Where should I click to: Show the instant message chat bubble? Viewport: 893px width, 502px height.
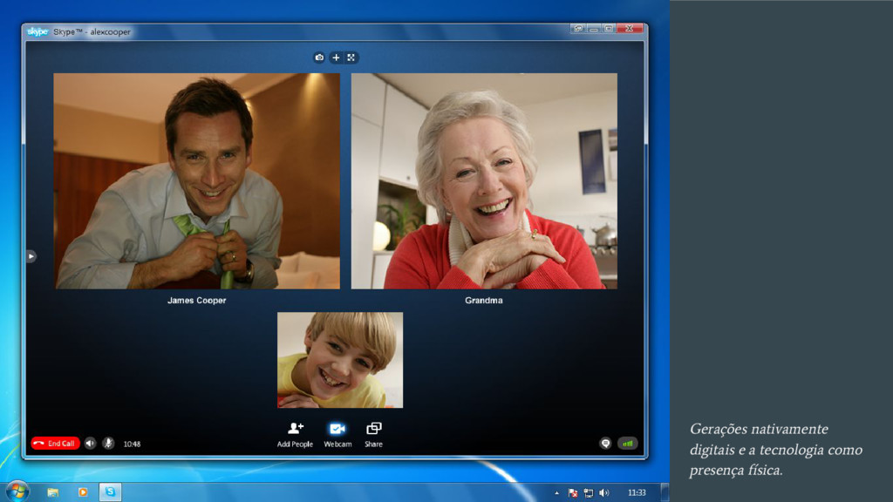click(605, 444)
